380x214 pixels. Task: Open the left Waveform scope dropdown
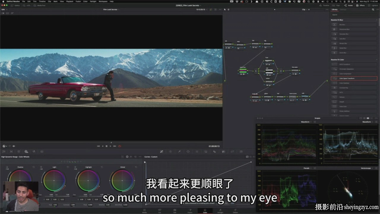[306, 122]
